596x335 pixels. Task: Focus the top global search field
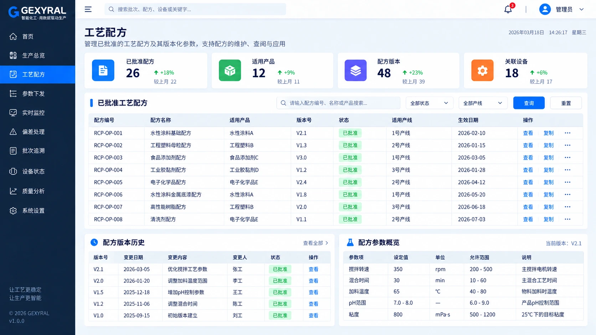pos(195,9)
